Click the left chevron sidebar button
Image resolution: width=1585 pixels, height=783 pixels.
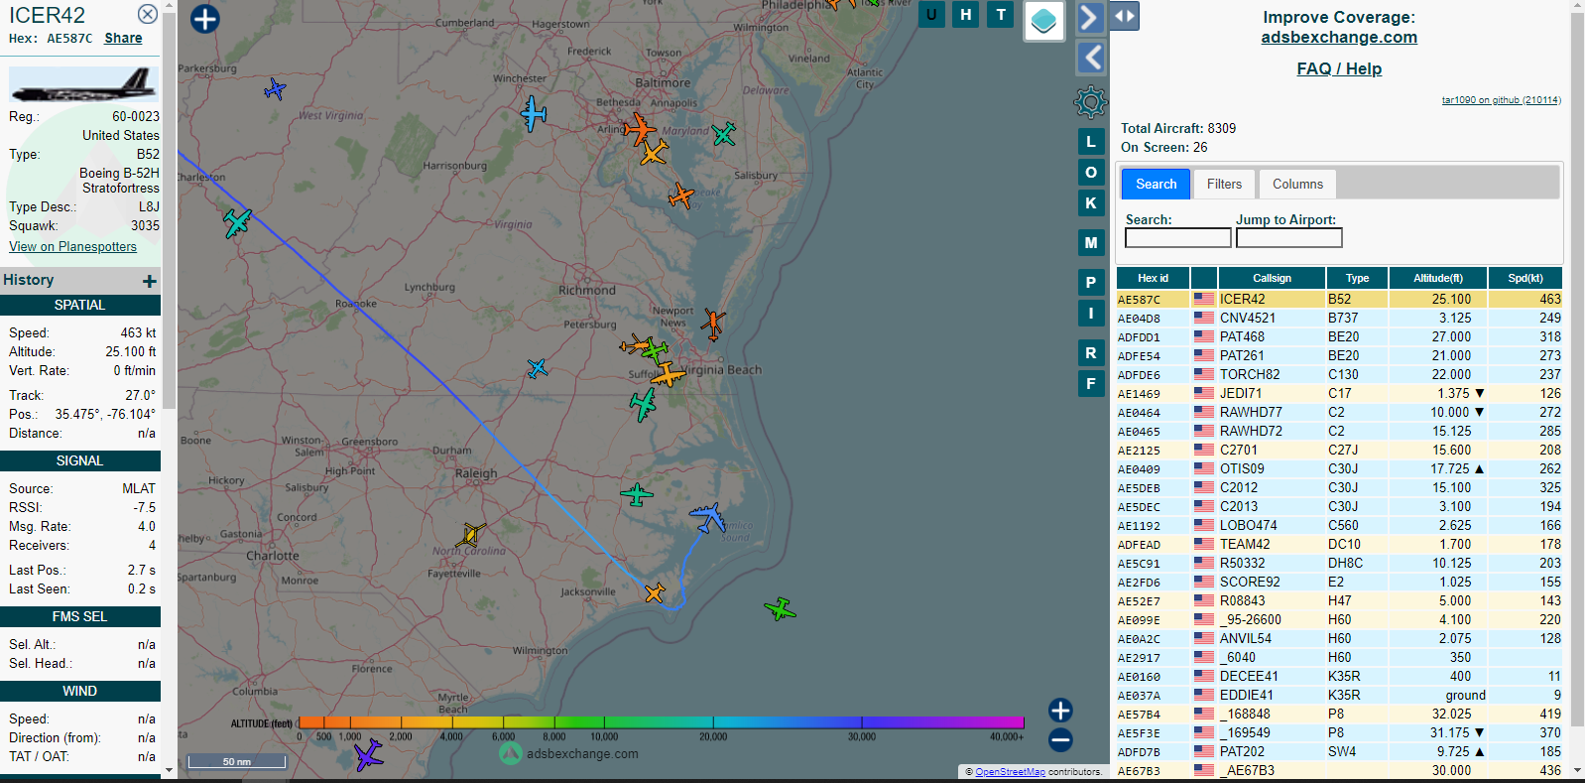tap(1090, 58)
